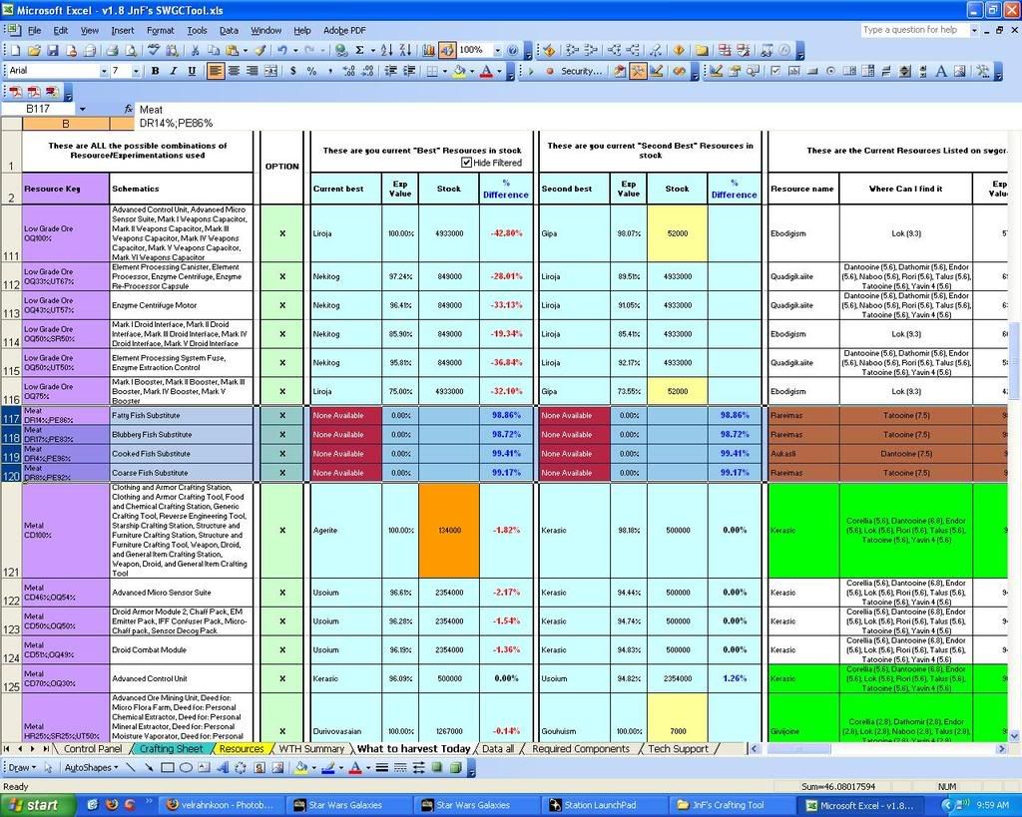Switch to the WTH Summary tab

click(x=311, y=749)
